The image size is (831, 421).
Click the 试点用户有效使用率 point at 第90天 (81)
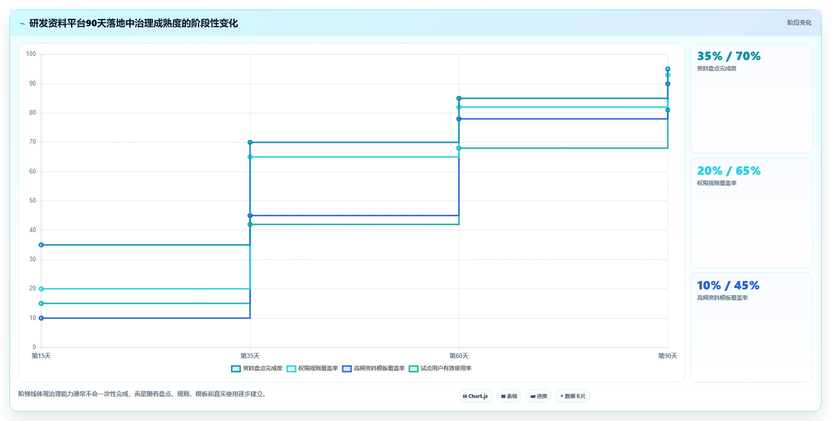[667, 110]
